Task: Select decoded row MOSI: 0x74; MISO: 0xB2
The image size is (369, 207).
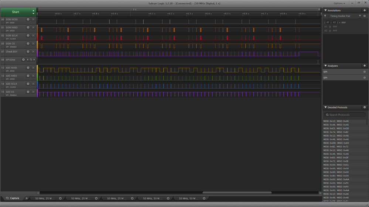Action: point(336,132)
